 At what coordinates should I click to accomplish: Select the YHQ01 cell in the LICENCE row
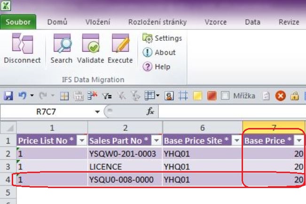(x=203, y=166)
